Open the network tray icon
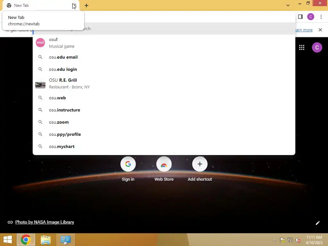The image size is (328, 246). tap(290, 240)
